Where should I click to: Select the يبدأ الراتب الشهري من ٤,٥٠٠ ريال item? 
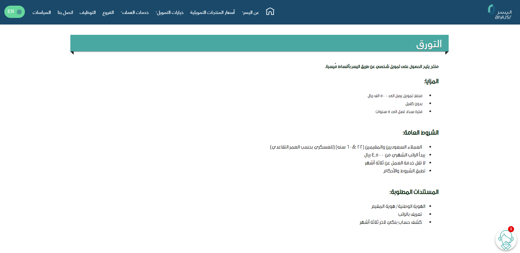(x=395, y=155)
